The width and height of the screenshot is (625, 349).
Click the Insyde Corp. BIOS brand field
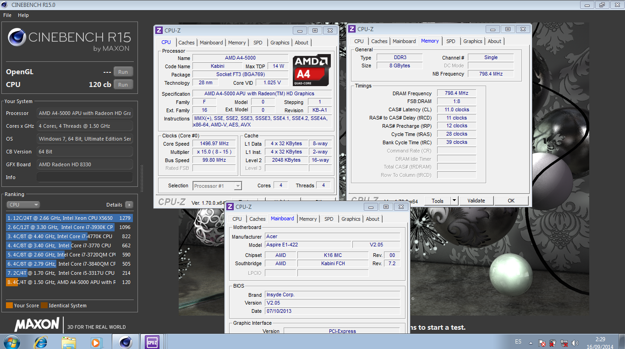(332, 294)
